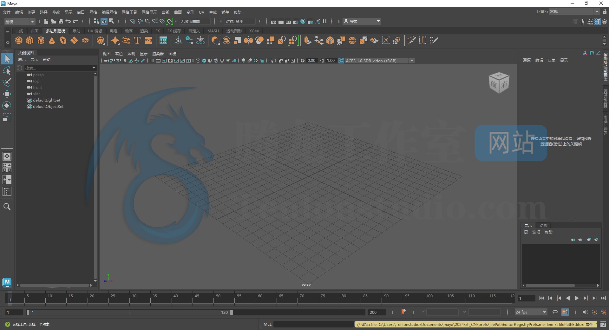Click the save scene icon
609x330 pixels.
tap(61, 21)
